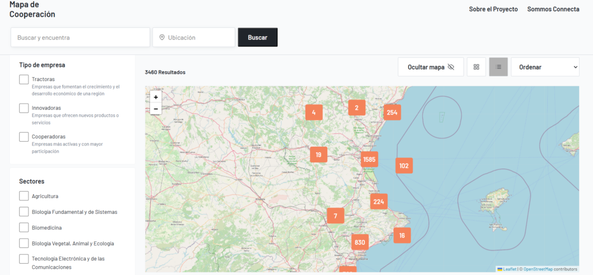Select the 830 cluster marker
The width and height of the screenshot is (593, 275).
click(x=360, y=243)
